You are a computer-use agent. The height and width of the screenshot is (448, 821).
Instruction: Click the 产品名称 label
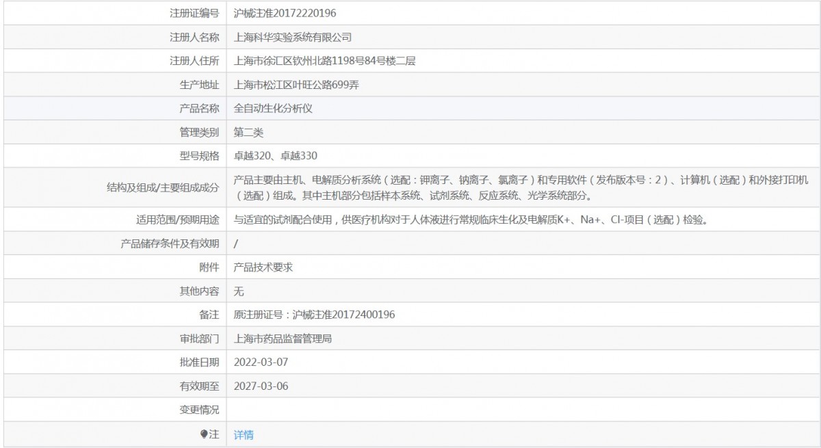pyautogui.click(x=199, y=108)
